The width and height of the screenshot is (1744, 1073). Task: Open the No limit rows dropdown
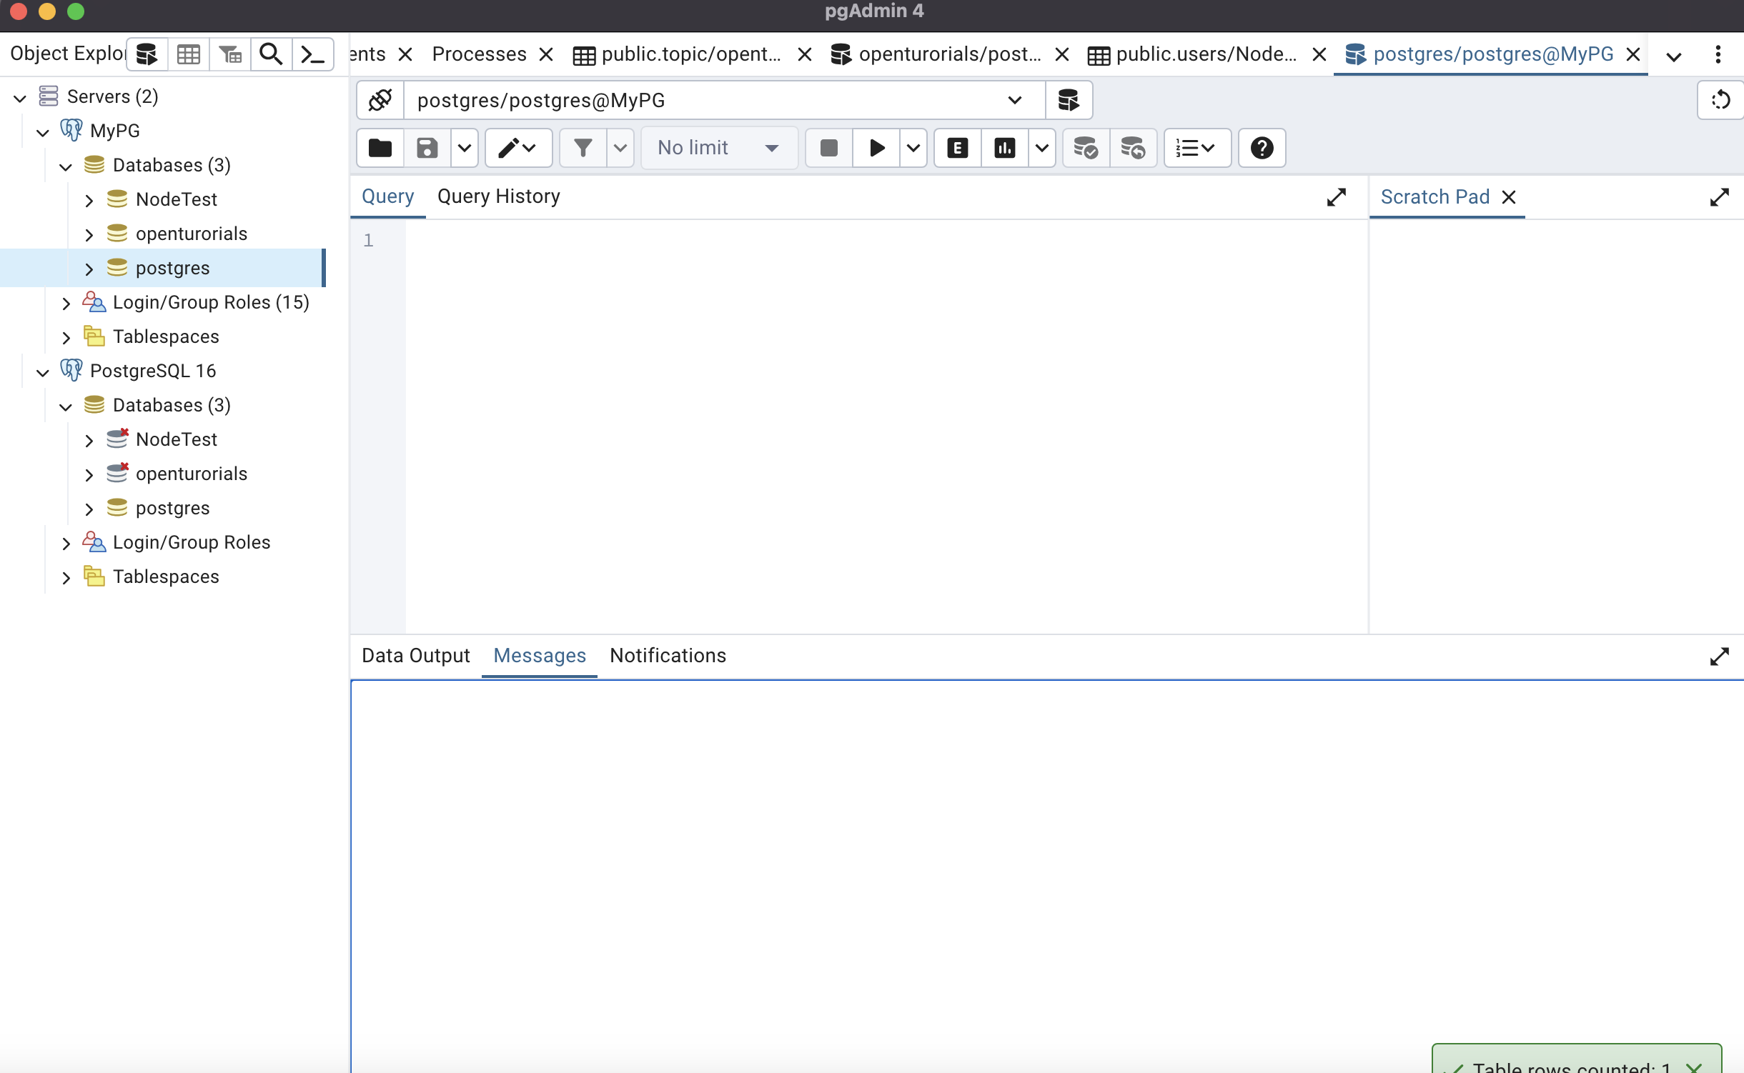pos(718,148)
